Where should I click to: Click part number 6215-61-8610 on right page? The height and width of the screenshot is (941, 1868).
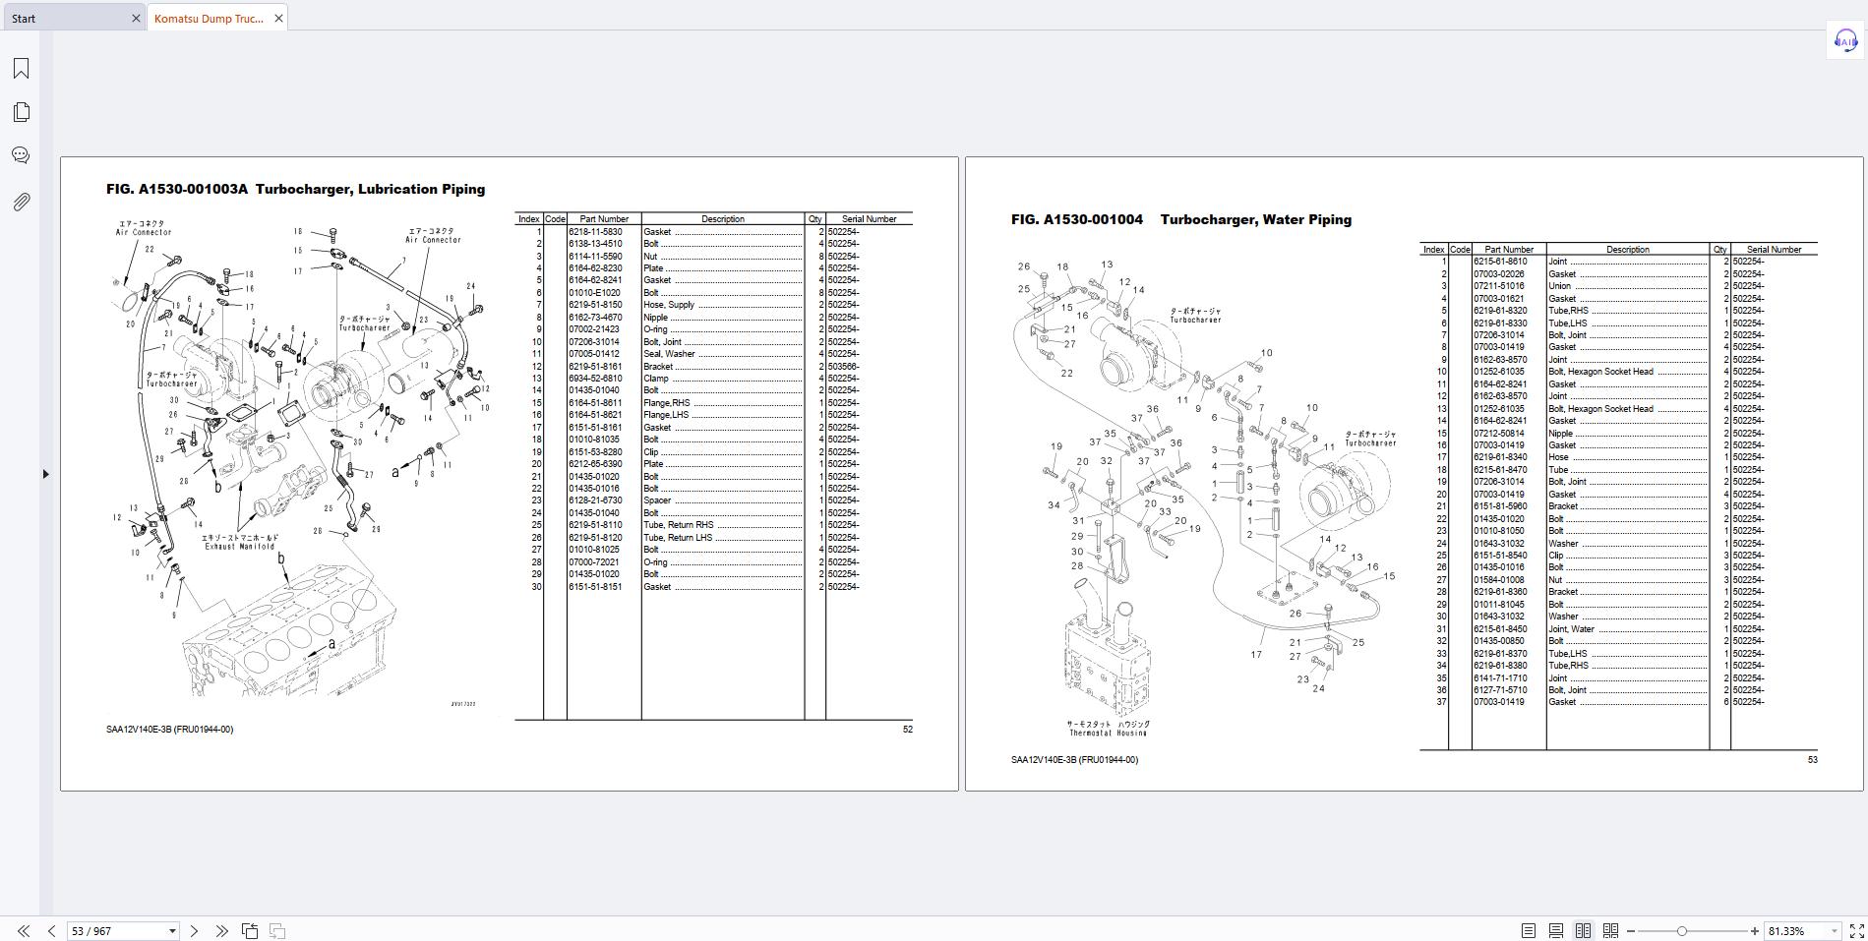tap(1500, 263)
